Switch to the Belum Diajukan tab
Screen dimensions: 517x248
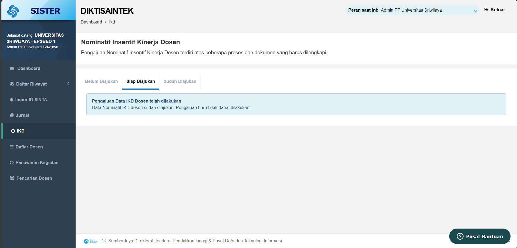(x=102, y=81)
